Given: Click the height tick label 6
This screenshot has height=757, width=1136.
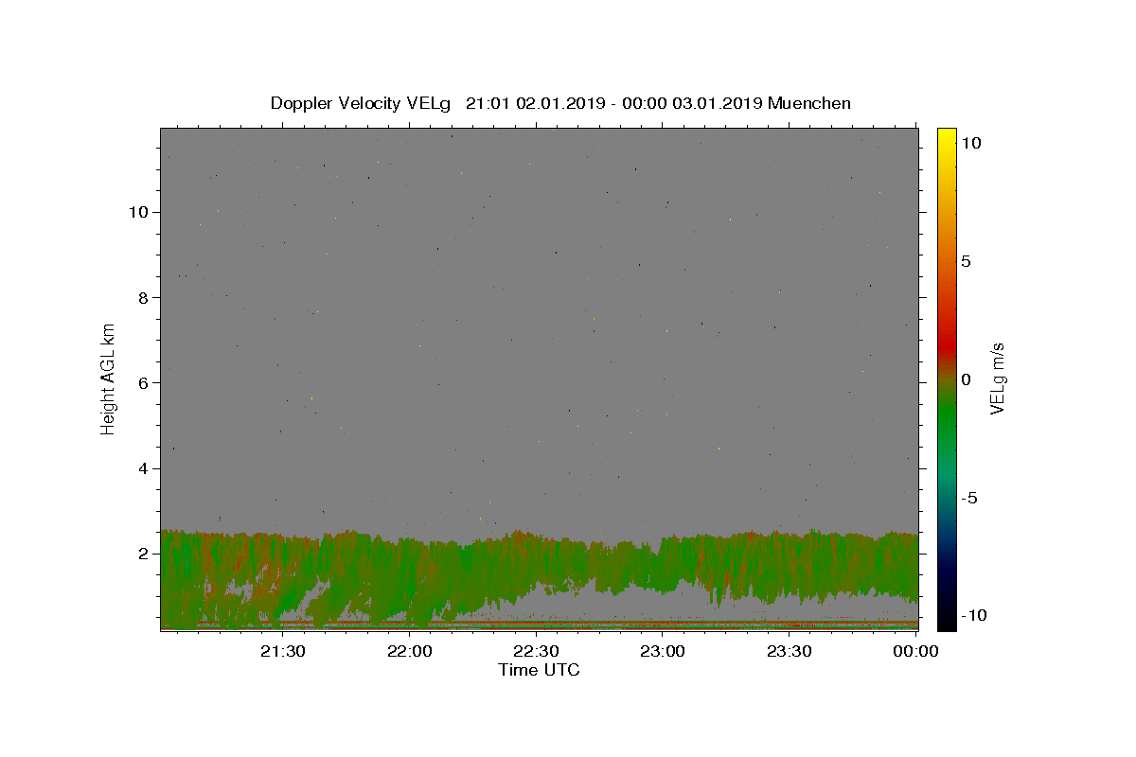Looking at the screenshot, I should (145, 382).
